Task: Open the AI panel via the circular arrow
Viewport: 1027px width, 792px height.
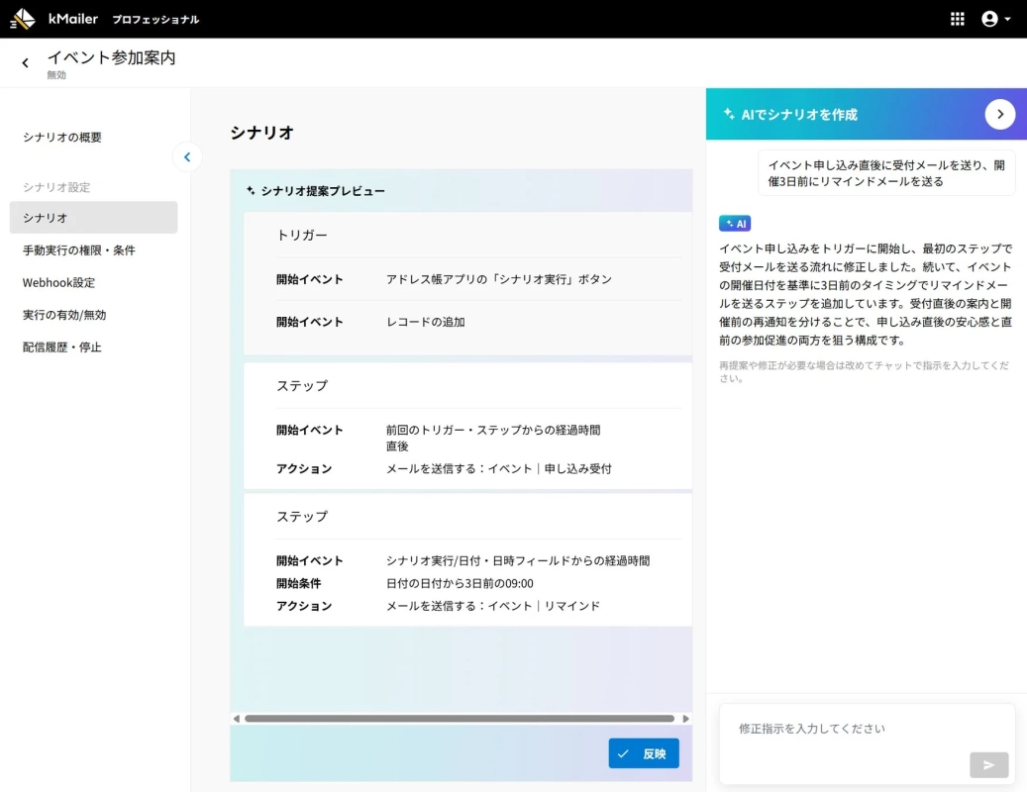Action: tap(1000, 114)
